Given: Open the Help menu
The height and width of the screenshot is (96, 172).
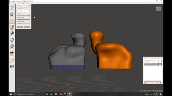Looking at the screenshot, I should (23, 3).
